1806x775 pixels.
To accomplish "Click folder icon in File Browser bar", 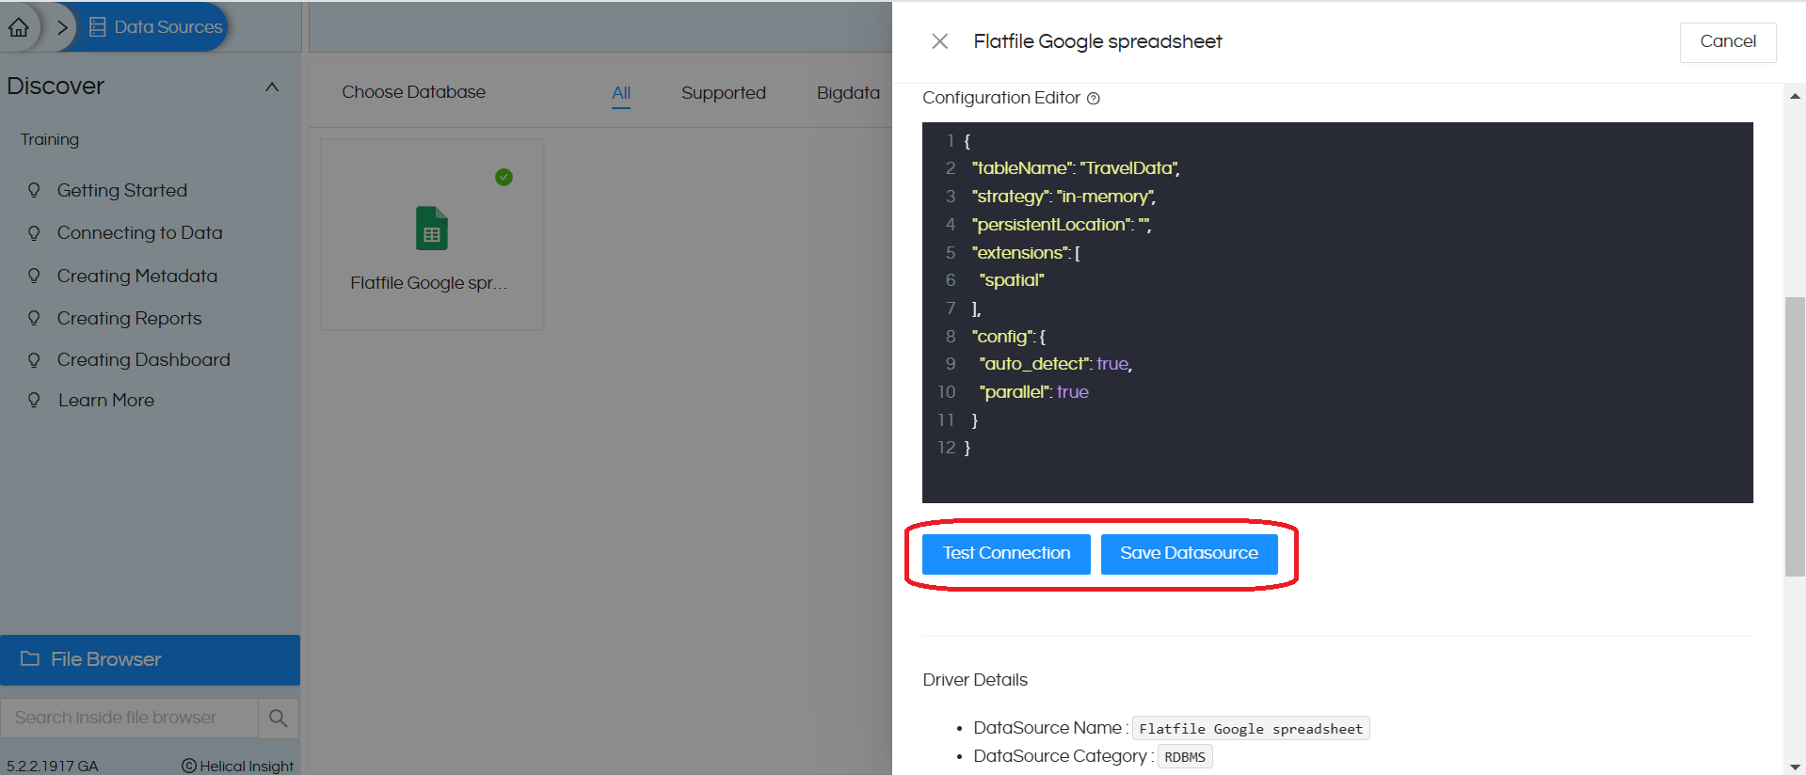I will coord(30,658).
